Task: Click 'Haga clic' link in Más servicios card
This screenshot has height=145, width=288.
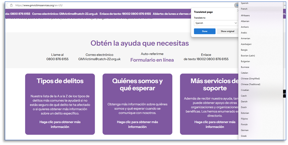Action: (215, 124)
